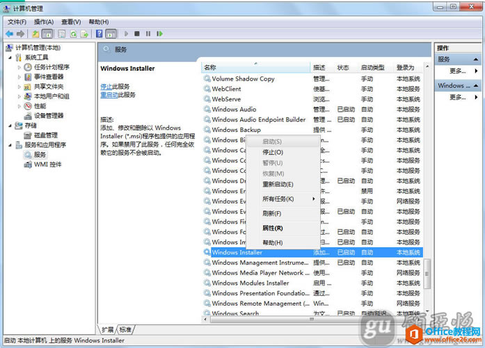Collapse the Windows... section in actions pane
This screenshot has width=485, height=348.
click(x=476, y=85)
